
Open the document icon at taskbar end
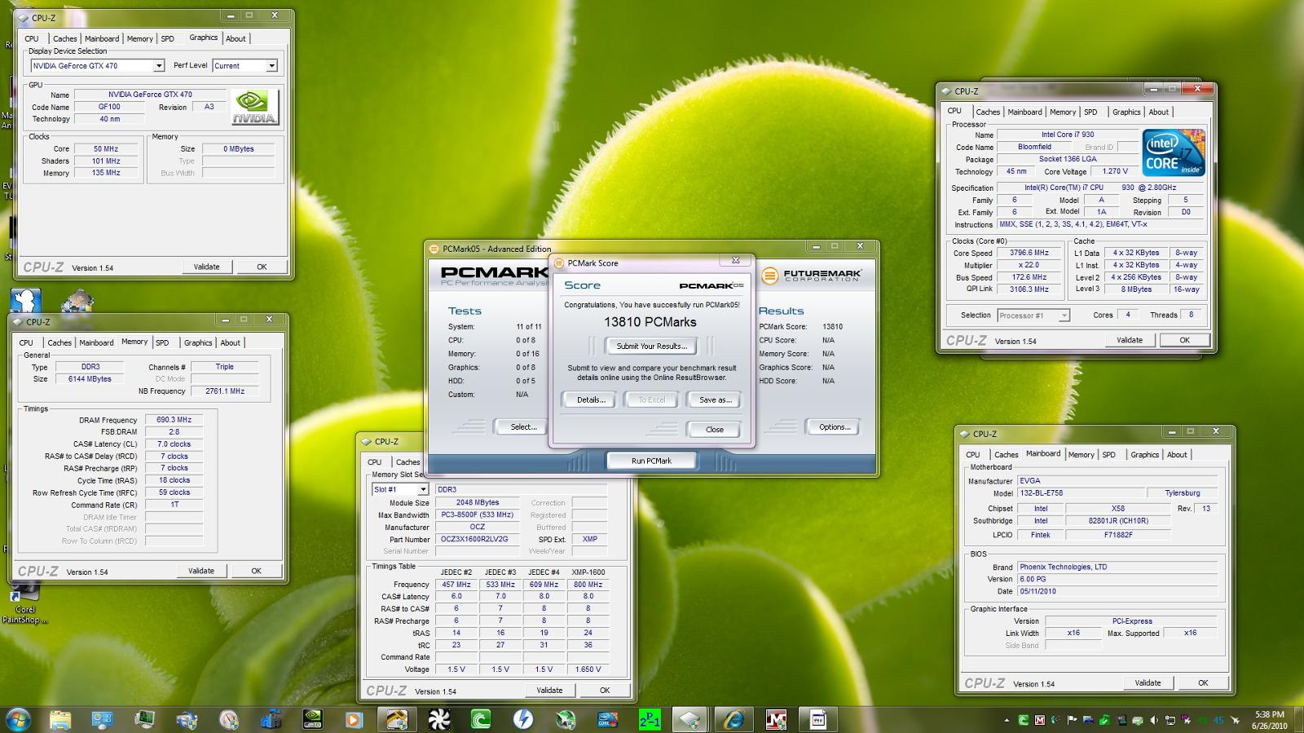(818, 719)
